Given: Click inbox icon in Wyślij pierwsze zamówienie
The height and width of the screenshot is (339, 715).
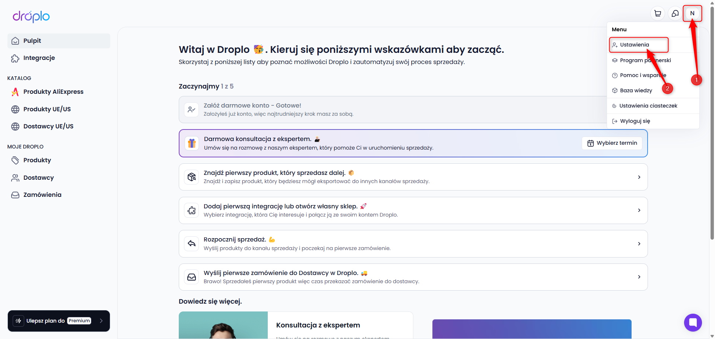Looking at the screenshot, I should point(191,277).
